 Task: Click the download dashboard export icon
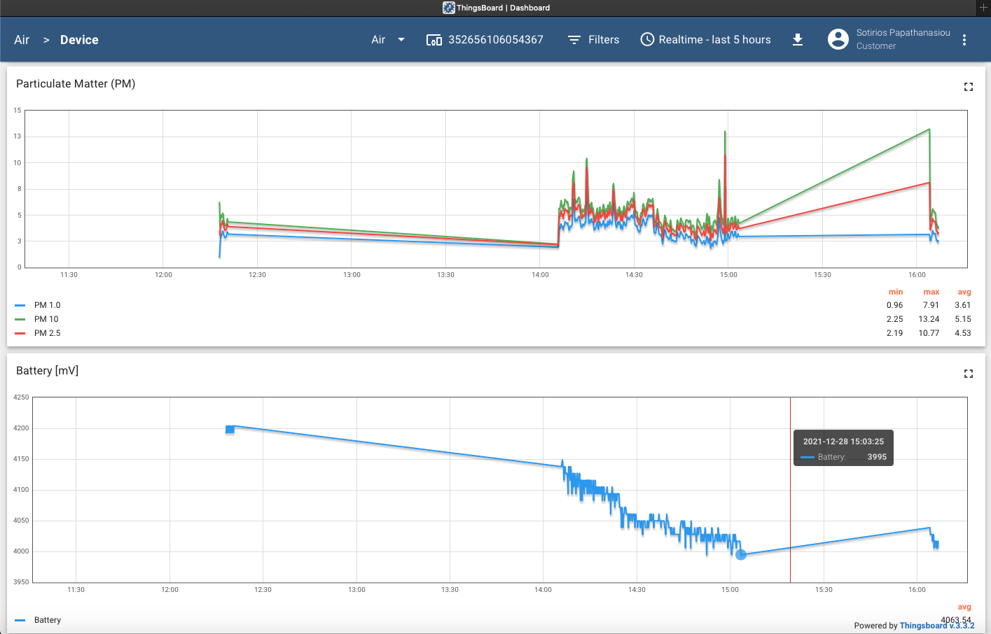click(798, 40)
